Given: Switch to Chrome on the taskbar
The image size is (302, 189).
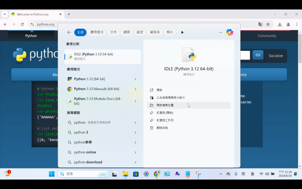Looking at the screenshot, I should [x=157, y=174].
